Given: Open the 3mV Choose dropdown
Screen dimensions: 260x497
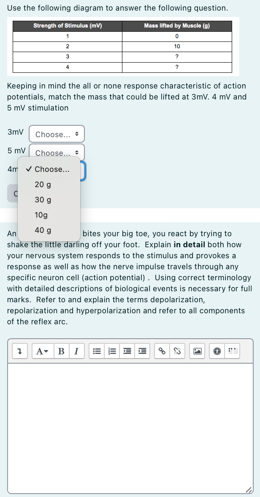Looking at the screenshot, I should pyautogui.click(x=57, y=133).
